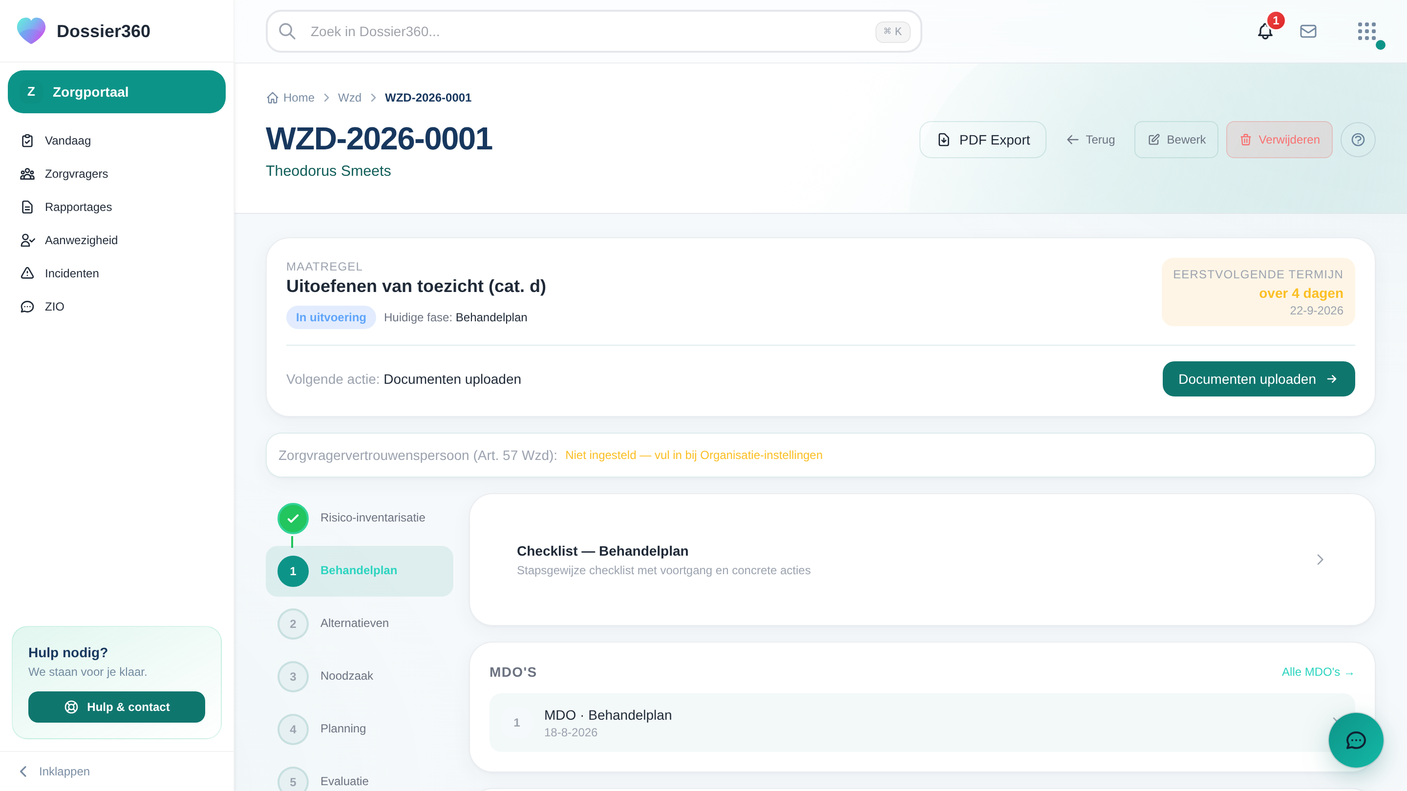The width and height of the screenshot is (1407, 791).
Task: Click Documenten uploaden button
Action: click(x=1258, y=379)
